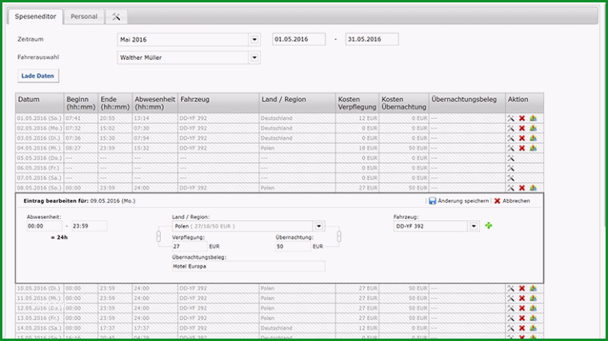Click the Verpflegung amount field
Viewport: 608px width, 341px height.
(190, 246)
